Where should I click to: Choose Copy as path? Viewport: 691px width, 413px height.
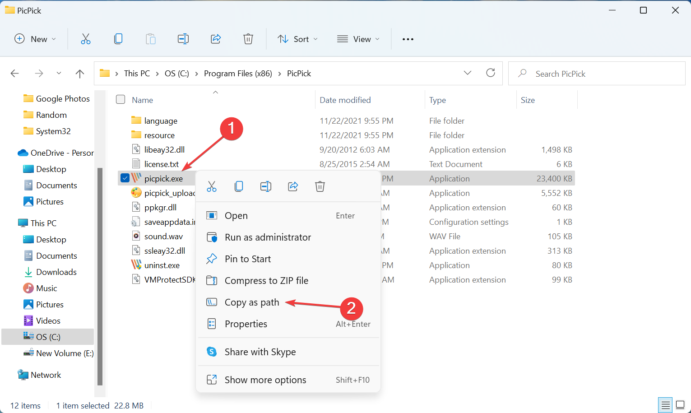pyautogui.click(x=289, y=302)
